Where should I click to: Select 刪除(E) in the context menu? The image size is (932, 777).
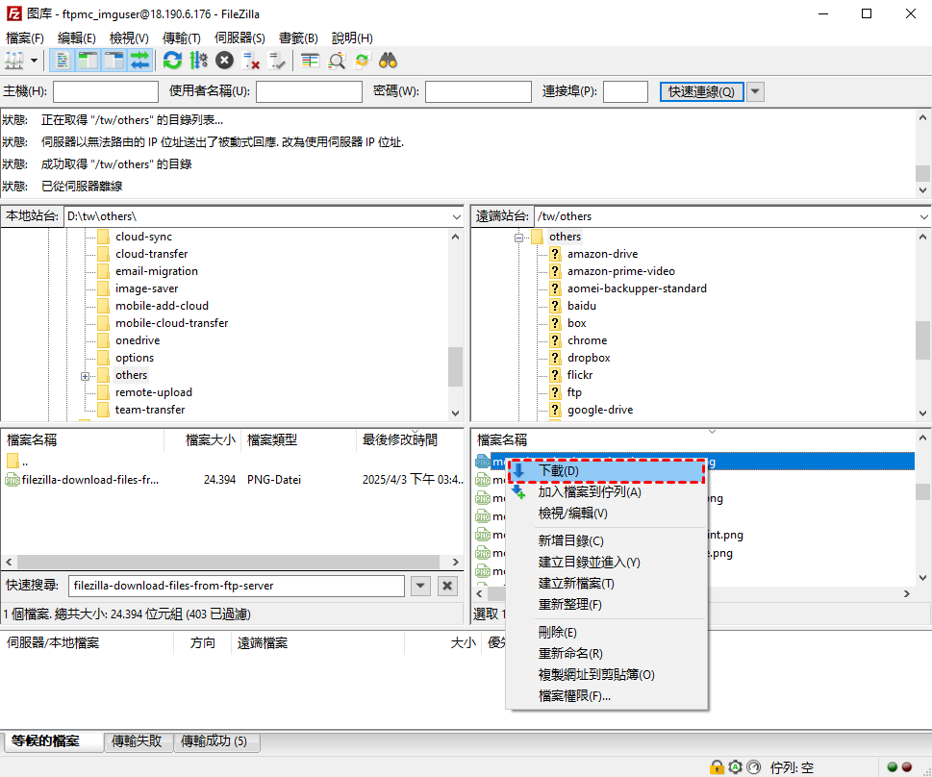pos(606,632)
